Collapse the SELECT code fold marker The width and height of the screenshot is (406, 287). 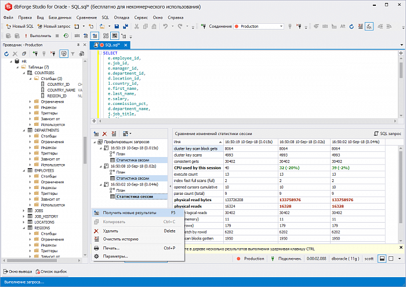coord(100,53)
